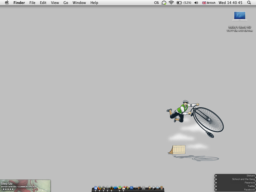Open the Edit menu

pyautogui.click(x=43, y=3)
